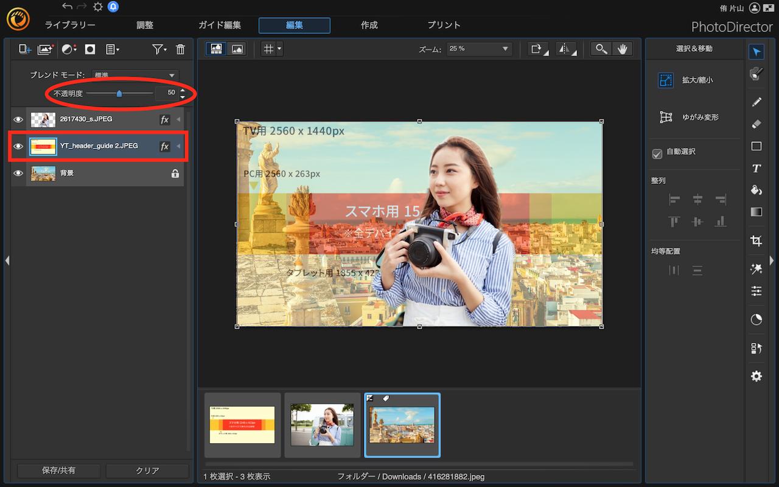
Task: Open the ブレンド モード dropdown
Action: (134, 75)
